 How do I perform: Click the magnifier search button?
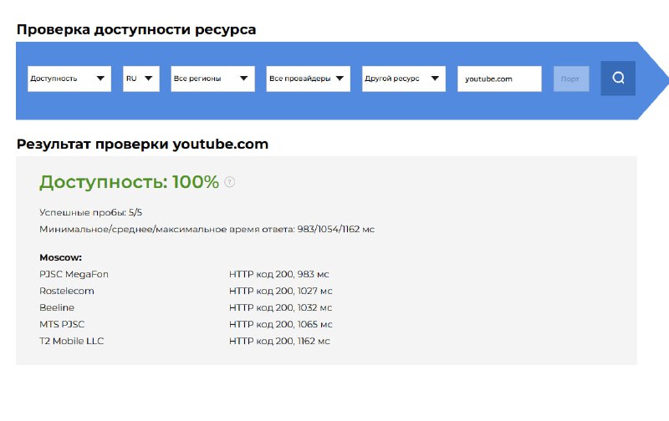click(x=618, y=78)
